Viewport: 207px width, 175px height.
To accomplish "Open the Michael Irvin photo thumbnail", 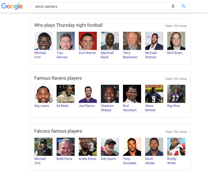I will [44, 41].
